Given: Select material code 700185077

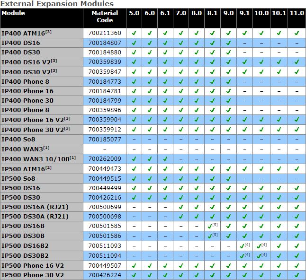Looking at the screenshot, I should pyautogui.click(x=105, y=140).
